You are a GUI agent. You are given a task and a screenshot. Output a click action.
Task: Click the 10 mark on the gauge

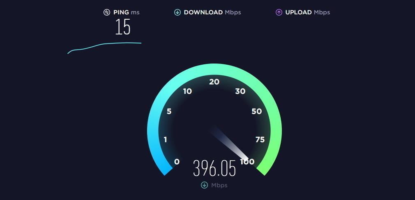[187, 91]
